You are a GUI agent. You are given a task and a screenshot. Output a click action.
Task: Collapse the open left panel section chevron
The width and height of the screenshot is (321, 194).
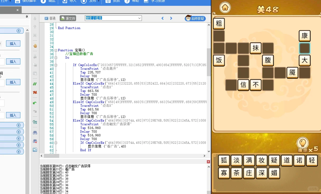click(x=18, y=31)
